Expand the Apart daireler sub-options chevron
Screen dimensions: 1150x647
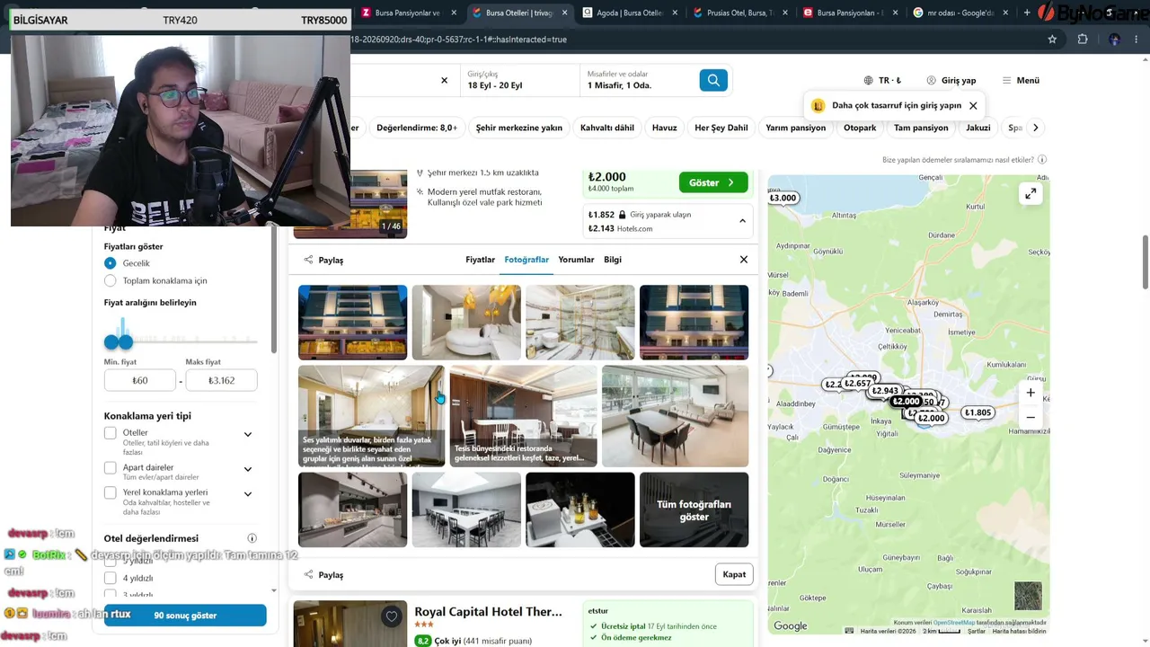(248, 469)
